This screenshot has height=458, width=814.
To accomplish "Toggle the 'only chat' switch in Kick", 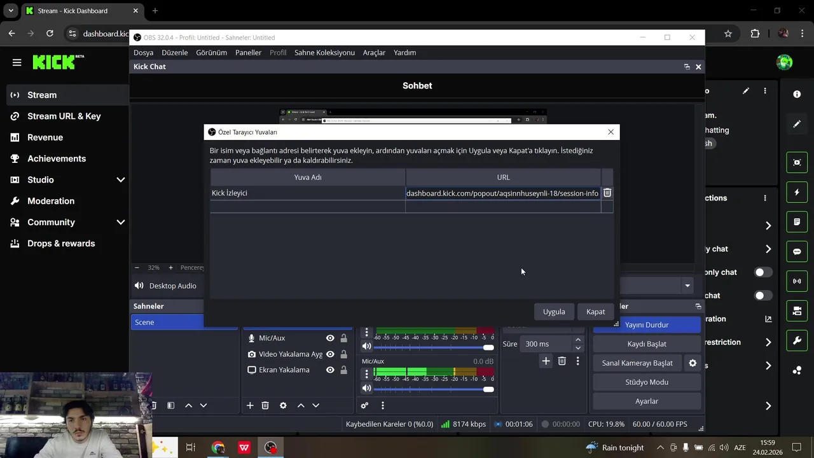I will tap(763, 272).
